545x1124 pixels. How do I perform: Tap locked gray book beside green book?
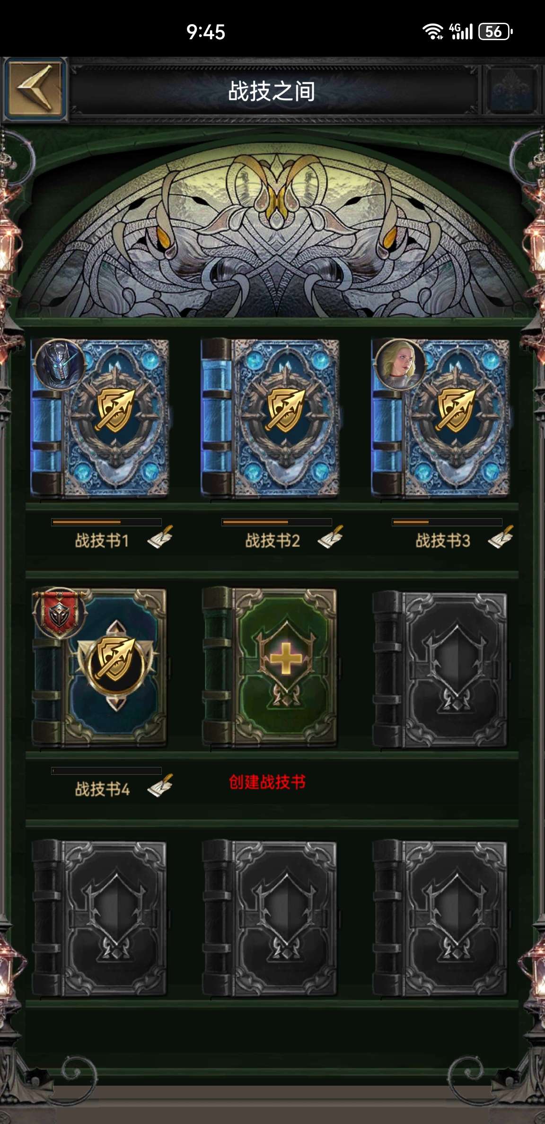[440, 669]
